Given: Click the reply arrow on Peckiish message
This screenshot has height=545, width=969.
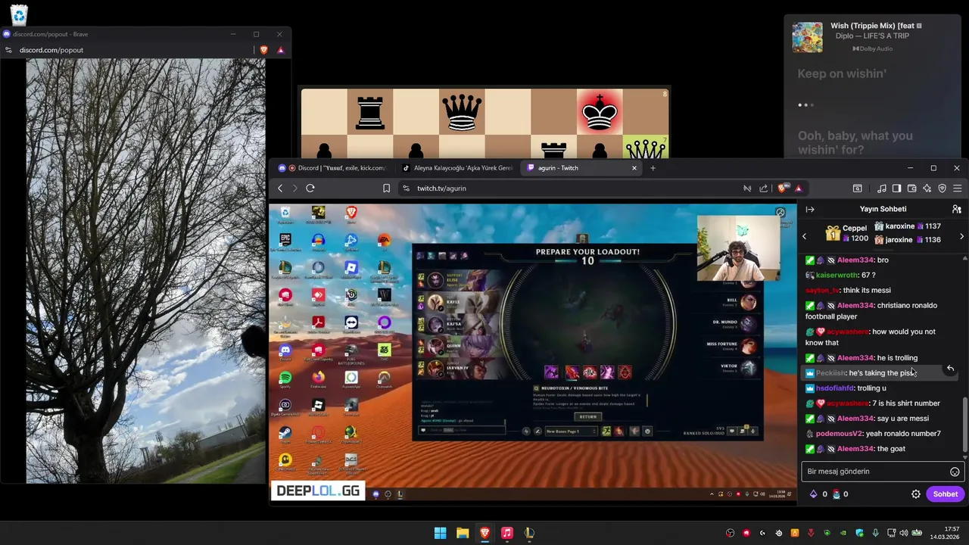Looking at the screenshot, I should pos(950,369).
